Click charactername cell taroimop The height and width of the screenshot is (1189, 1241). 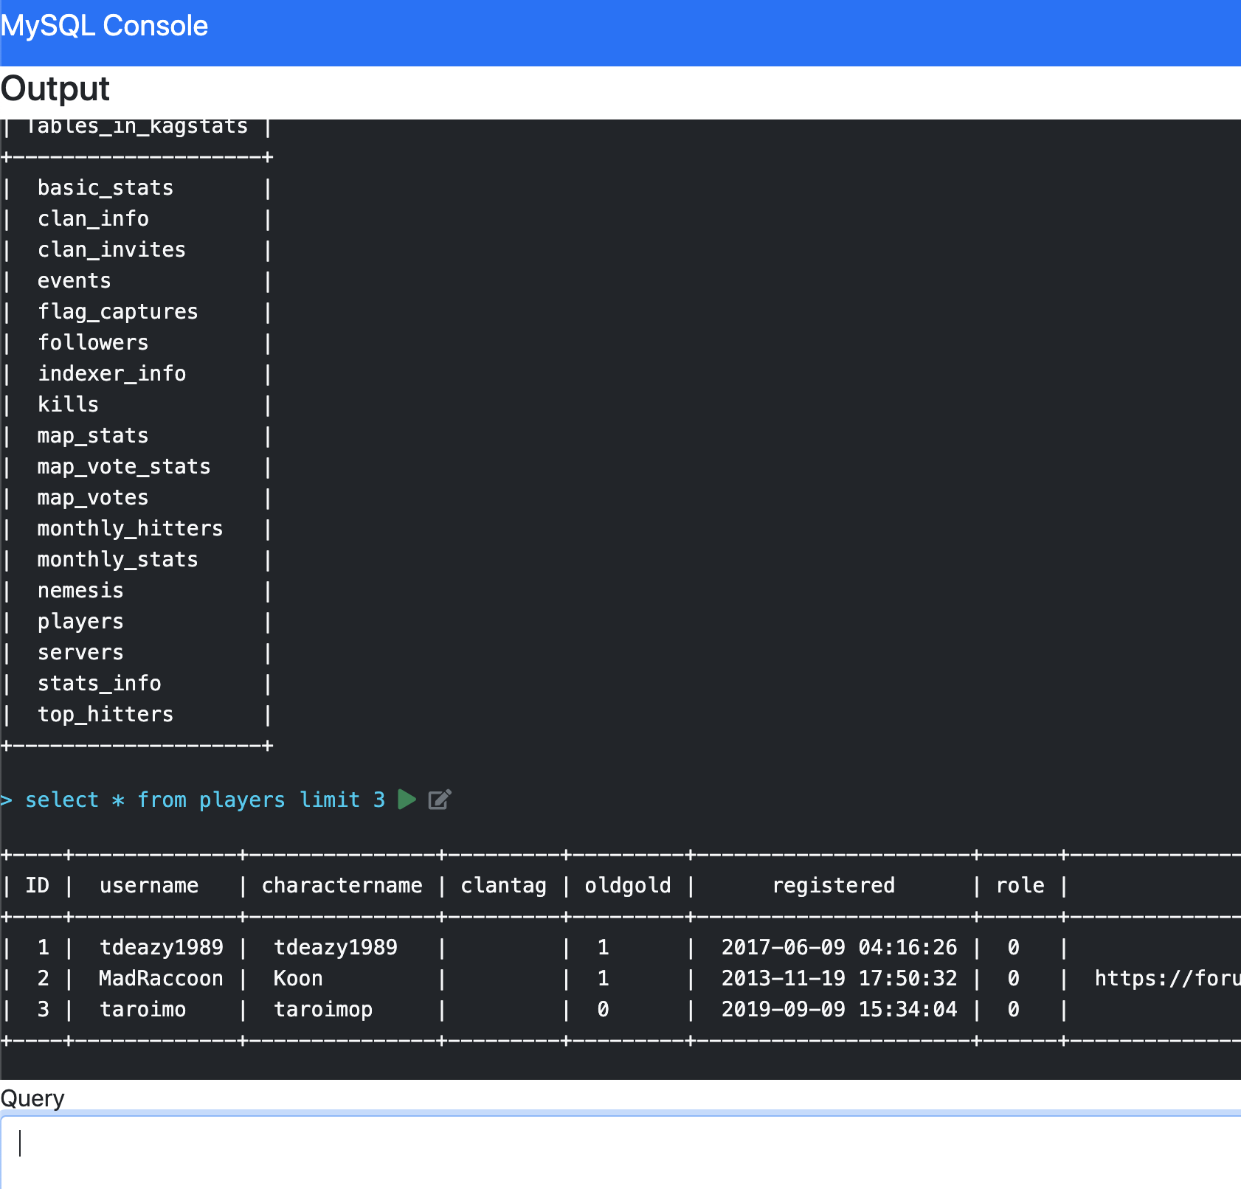pyautogui.click(x=323, y=1010)
